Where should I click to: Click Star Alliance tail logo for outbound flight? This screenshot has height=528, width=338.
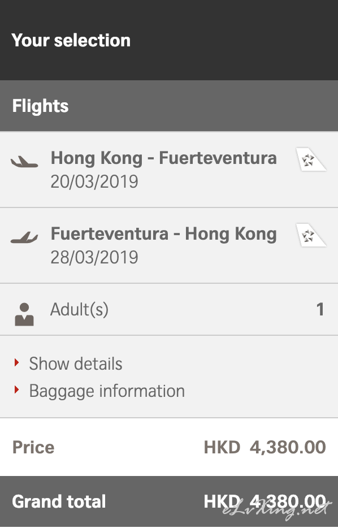tap(311, 159)
